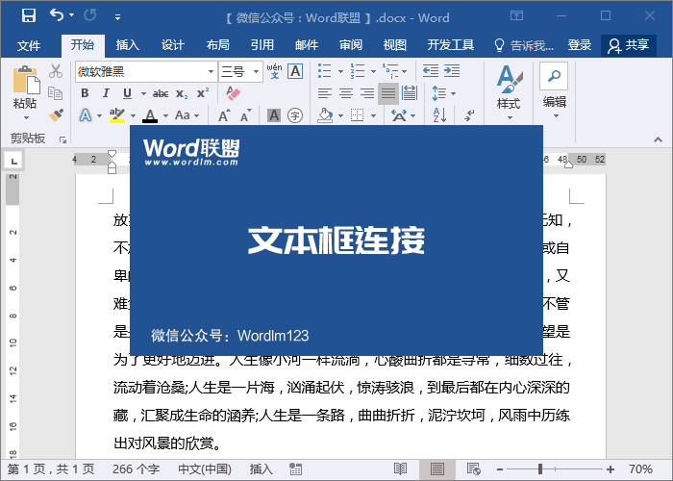Collapse the ribbon with arrow
The height and width of the screenshot is (481, 673).
(x=658, y=139)
